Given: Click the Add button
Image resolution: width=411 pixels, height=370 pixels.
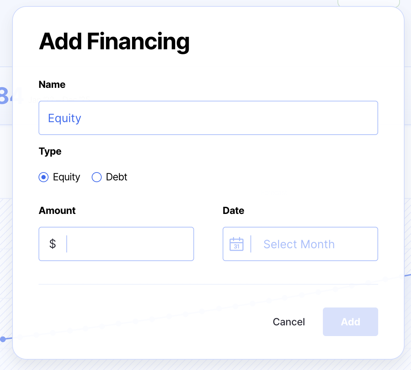Looking at the screenshot, I should pos(350,322).
